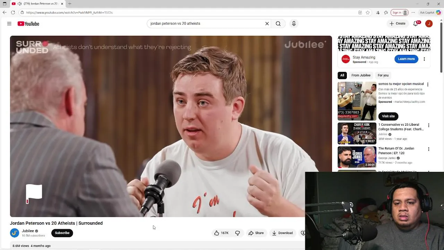Open options for the Stay Amazing ad
The image size is (444, 250).
tap(424, 59)
